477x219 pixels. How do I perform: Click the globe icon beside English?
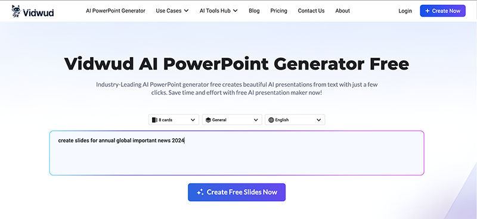click(271, 120)
